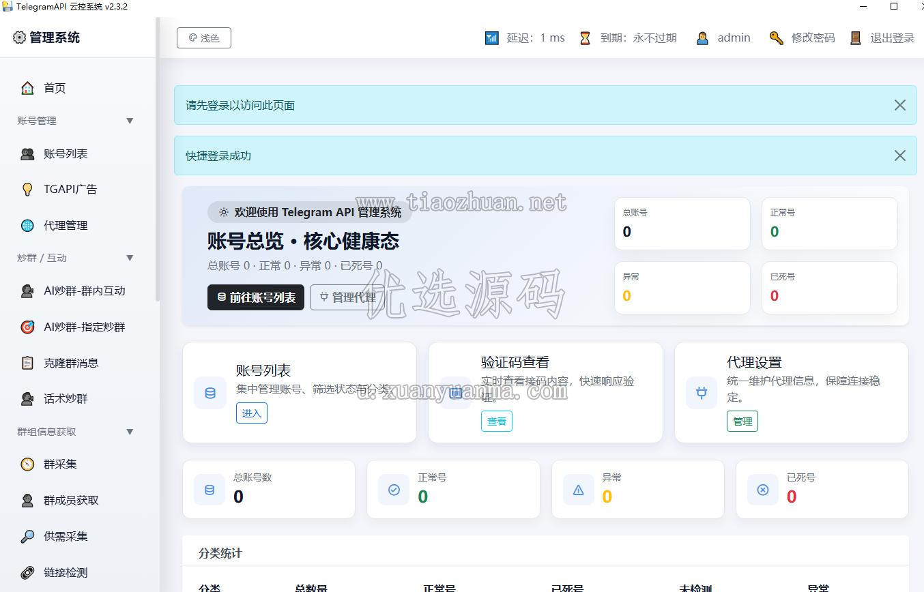Click the warning triangle icon beside 异常
This screenshot has width=924, height=592.
coord(579,490)
